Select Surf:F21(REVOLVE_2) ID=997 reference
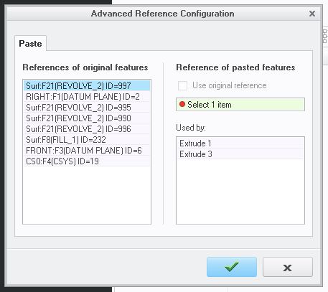This screenshot has height=292, width=328. pyautogui.click(x=87, y=85)
